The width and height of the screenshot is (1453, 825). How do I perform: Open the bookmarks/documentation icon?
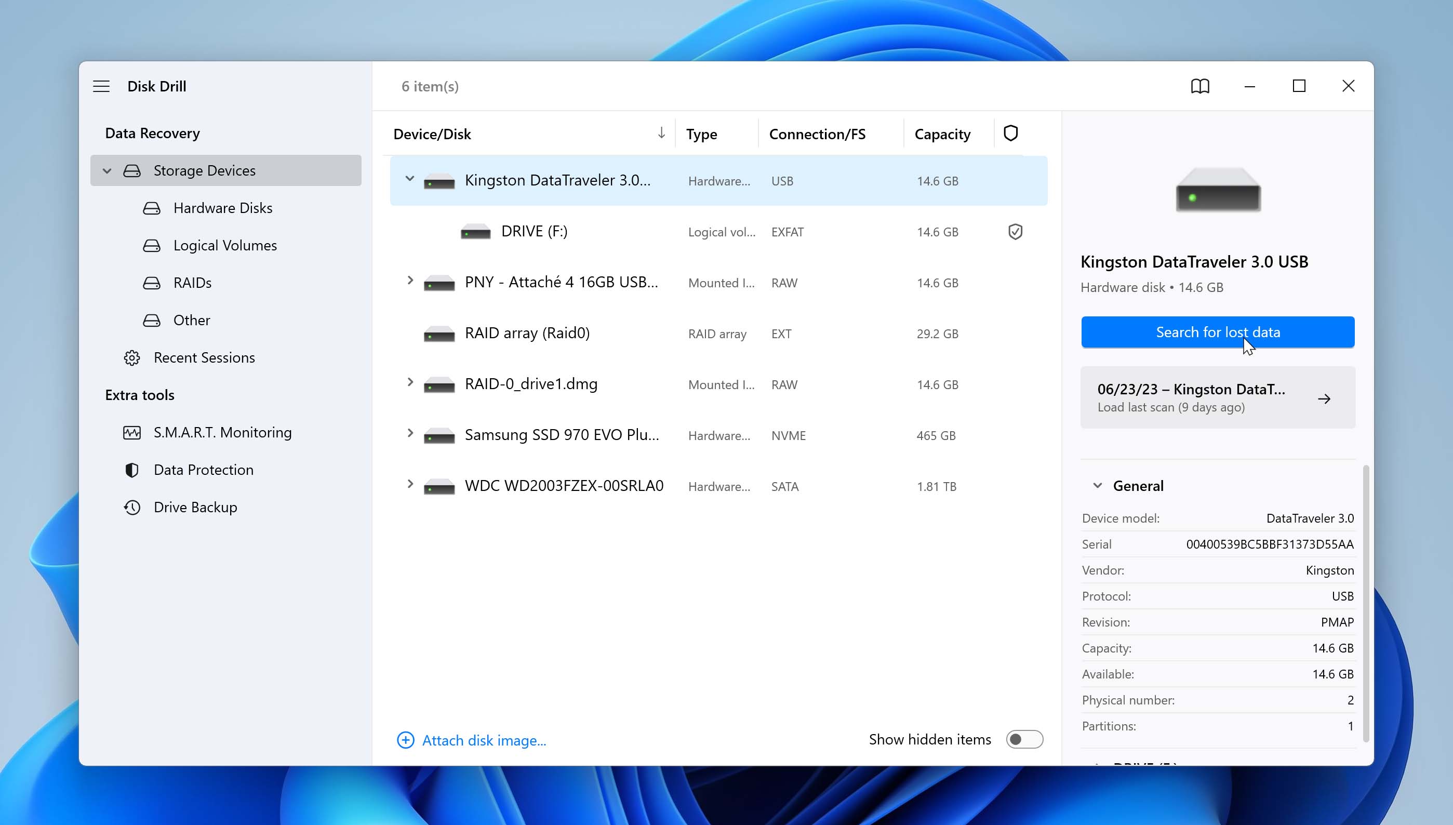1201,86
